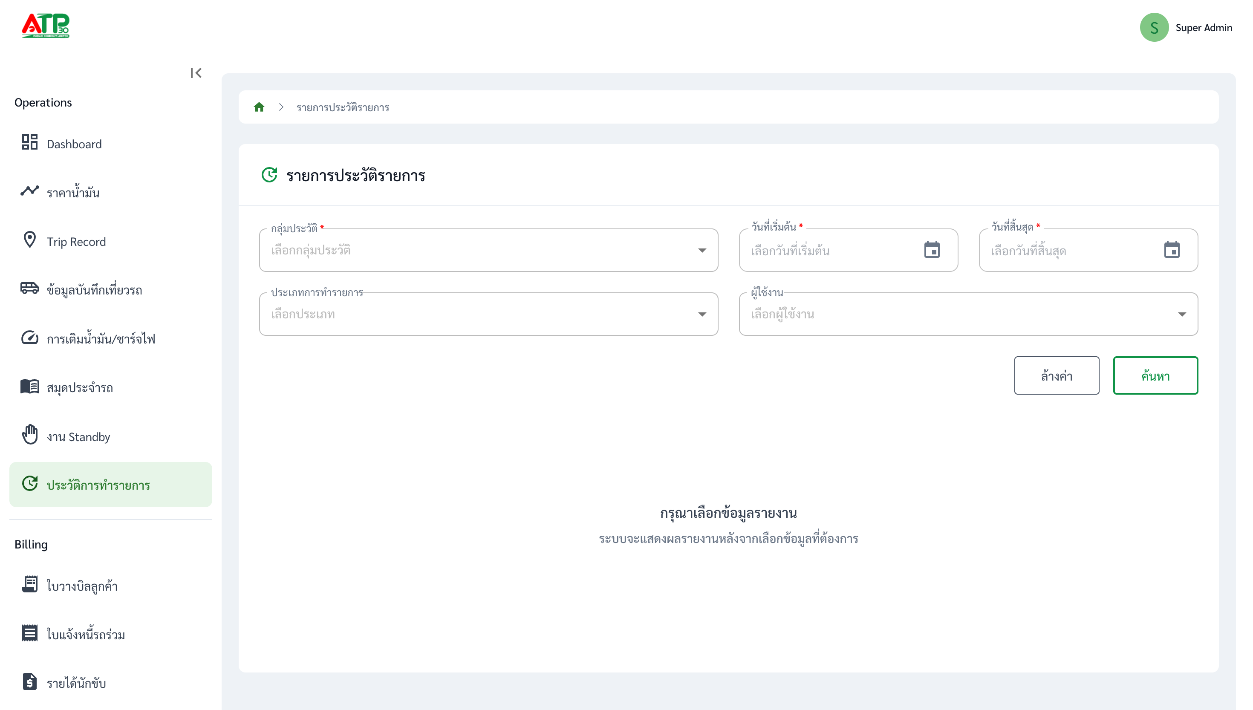Screen dimensions: 1253x710
Task: Open the end date calendar icon
Action: click(1172, 250)
